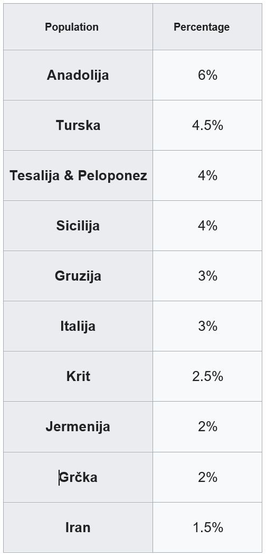
Task: Click the 4.5% cell next to Turska
Action: [x=207, y=125]
